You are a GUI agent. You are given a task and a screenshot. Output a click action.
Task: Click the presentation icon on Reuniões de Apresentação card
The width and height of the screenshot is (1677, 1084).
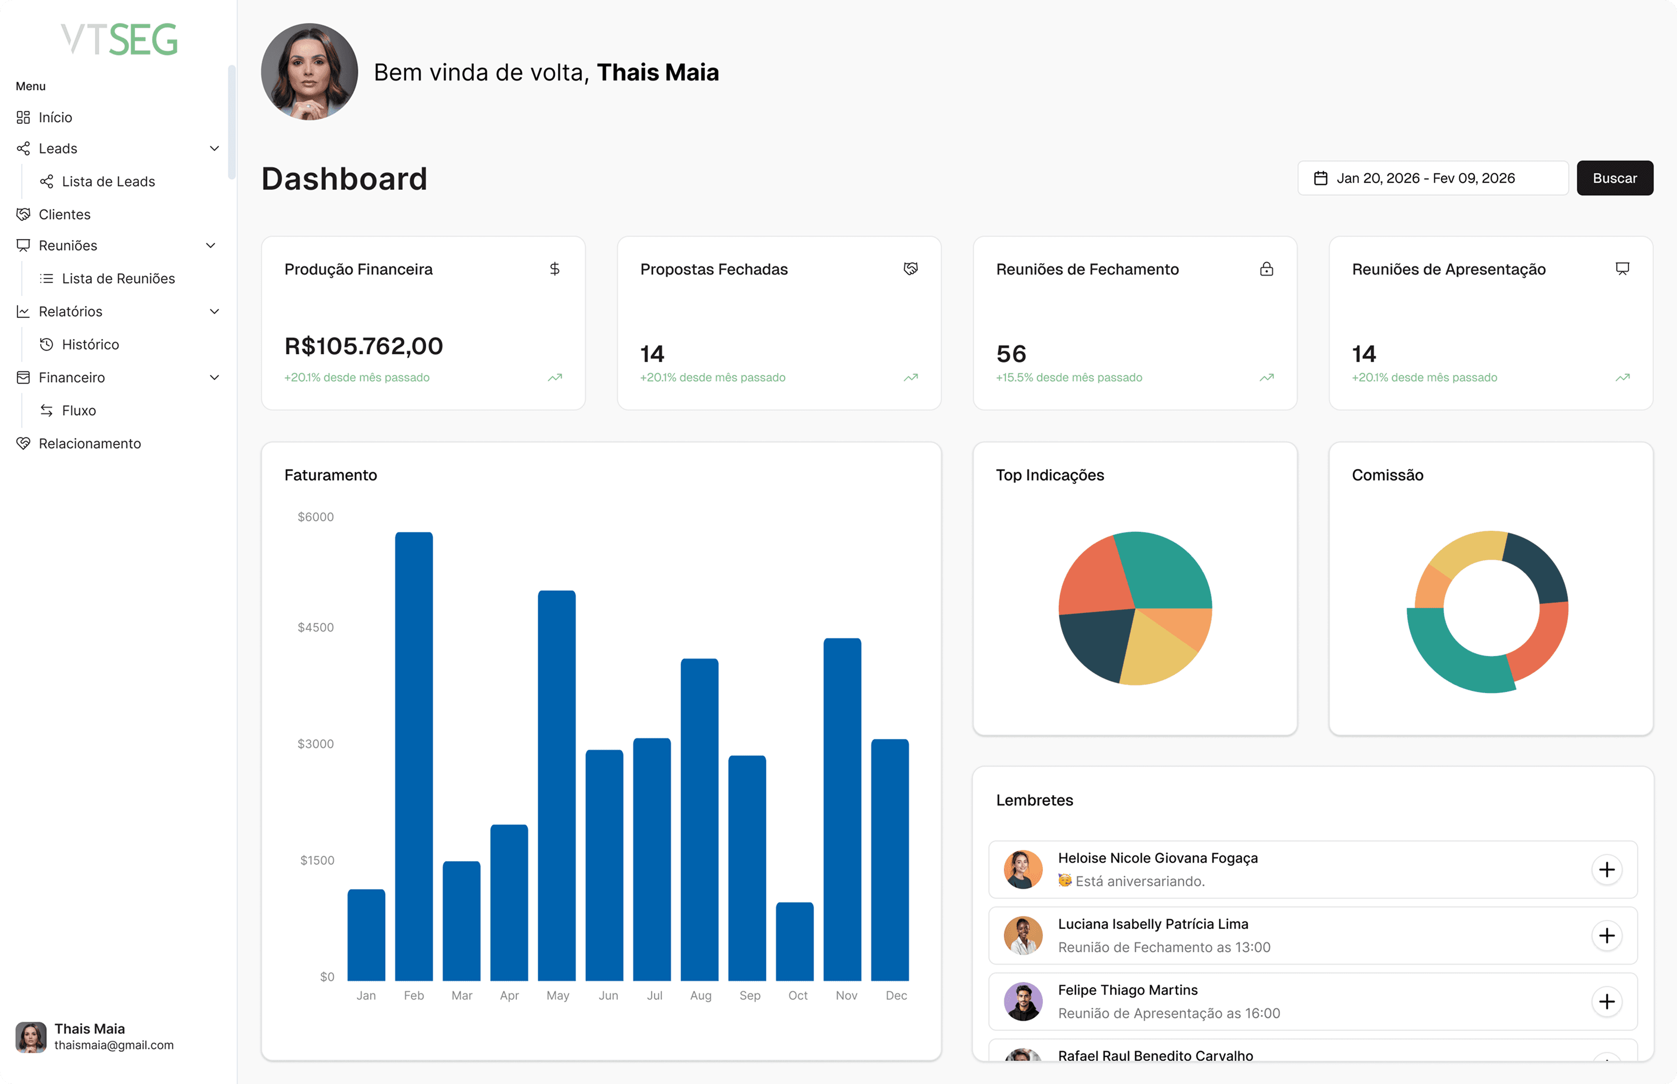pos(1623,269)
